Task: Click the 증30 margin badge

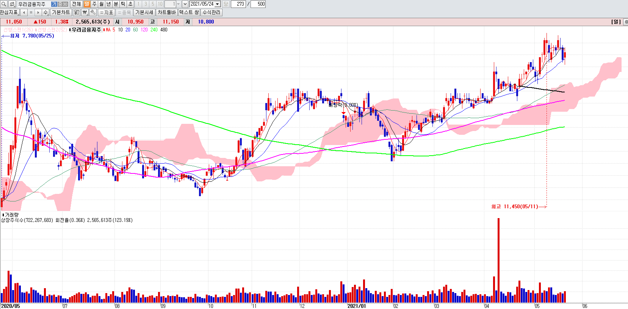Action: (x=63, y=4)
